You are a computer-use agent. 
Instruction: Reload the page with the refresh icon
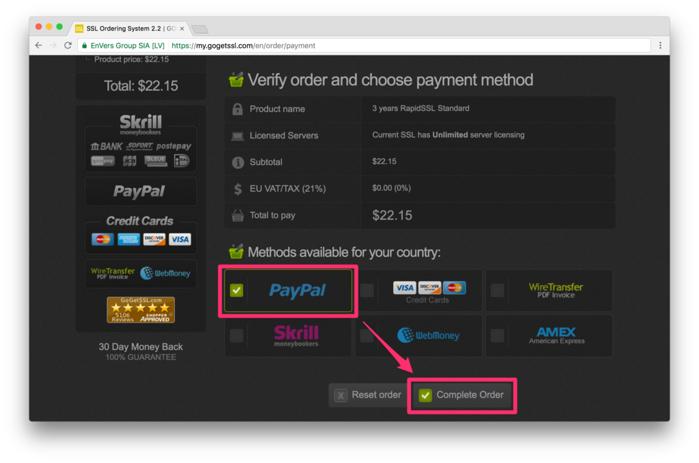click(x=68, y=46)
